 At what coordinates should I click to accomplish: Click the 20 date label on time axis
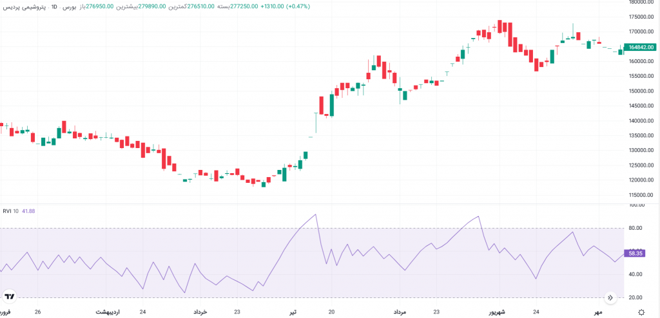(x=331, y=312)
